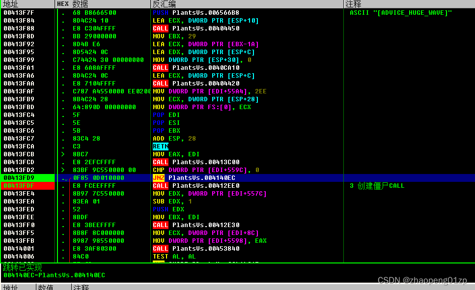Click the comment "3 创建僵尸CALL"
This screenshot has height=290, width=475.
[x=377, y=186]
